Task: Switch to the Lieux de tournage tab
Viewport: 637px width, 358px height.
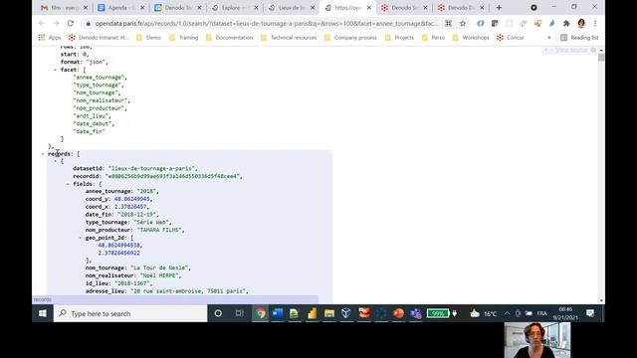Action: click(292, 8)
